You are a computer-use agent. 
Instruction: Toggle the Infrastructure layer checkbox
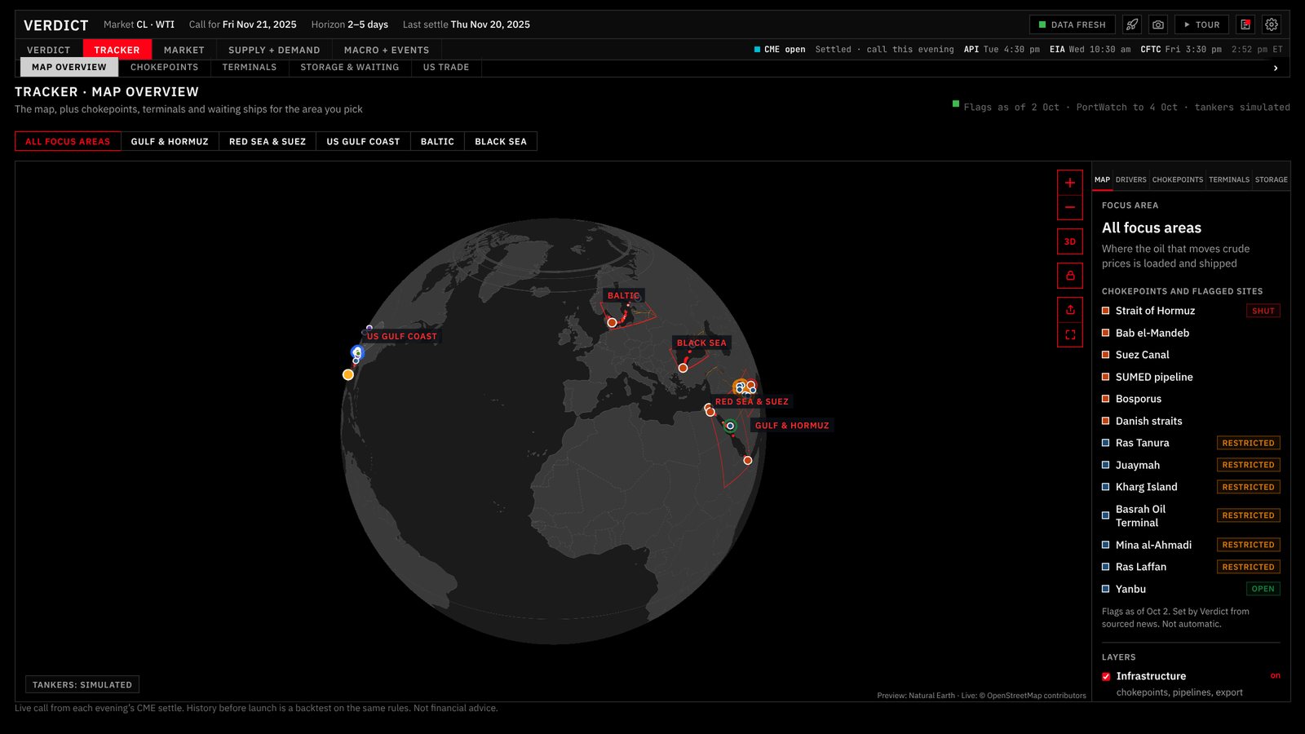point(1106,676)
